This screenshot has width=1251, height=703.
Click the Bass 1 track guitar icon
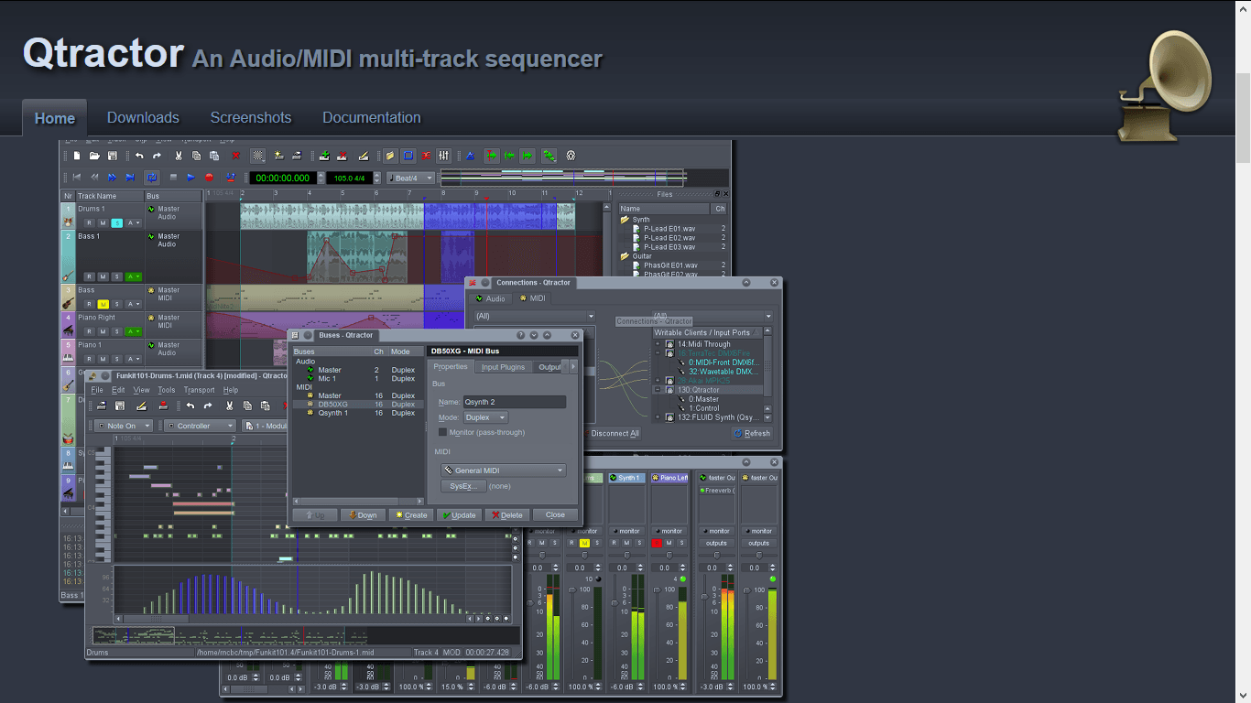tap(68, 276)
